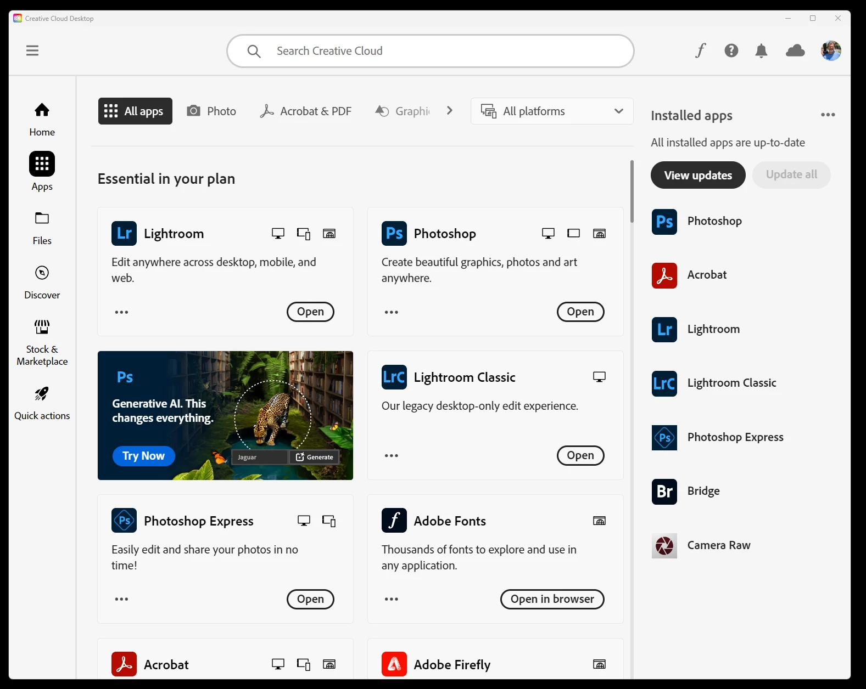Click the Acrobat card icon

click(124, 664)
